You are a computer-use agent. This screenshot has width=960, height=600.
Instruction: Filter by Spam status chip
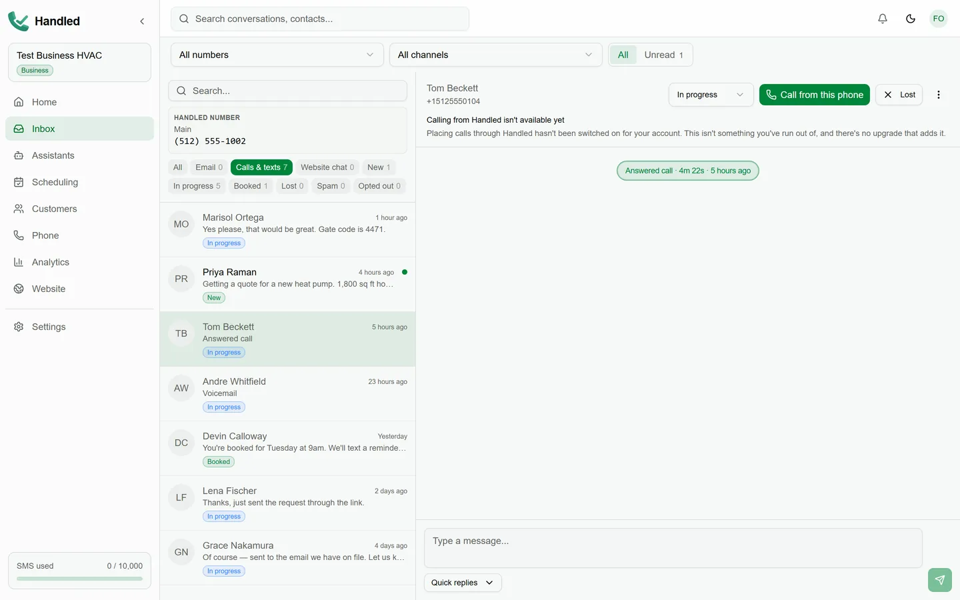coord(331,186)
